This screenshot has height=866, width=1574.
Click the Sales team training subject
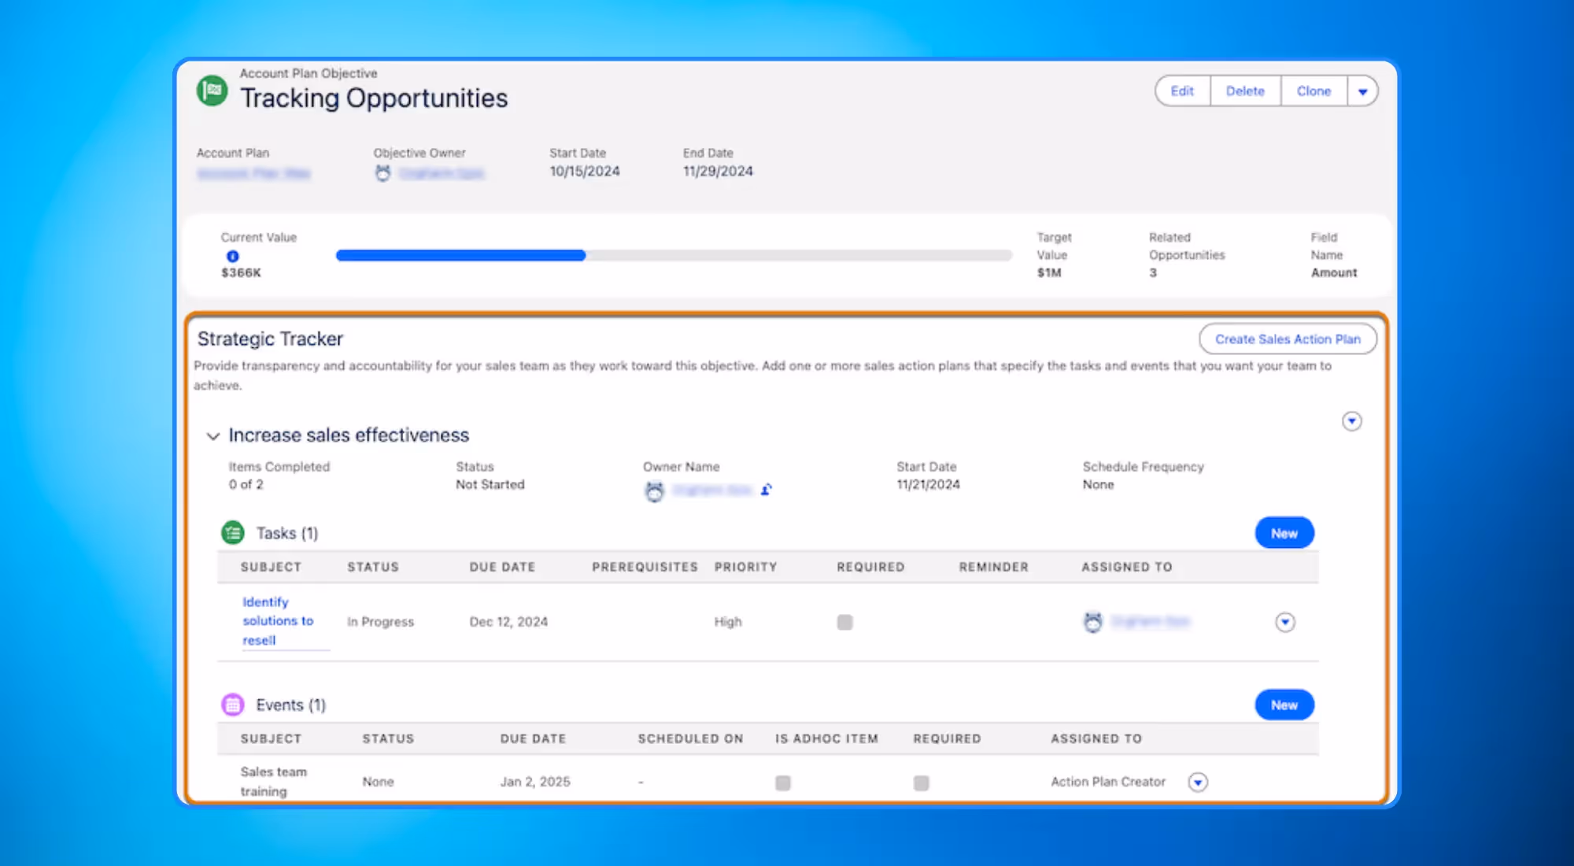pyautogui.click(x=273, y=782)
